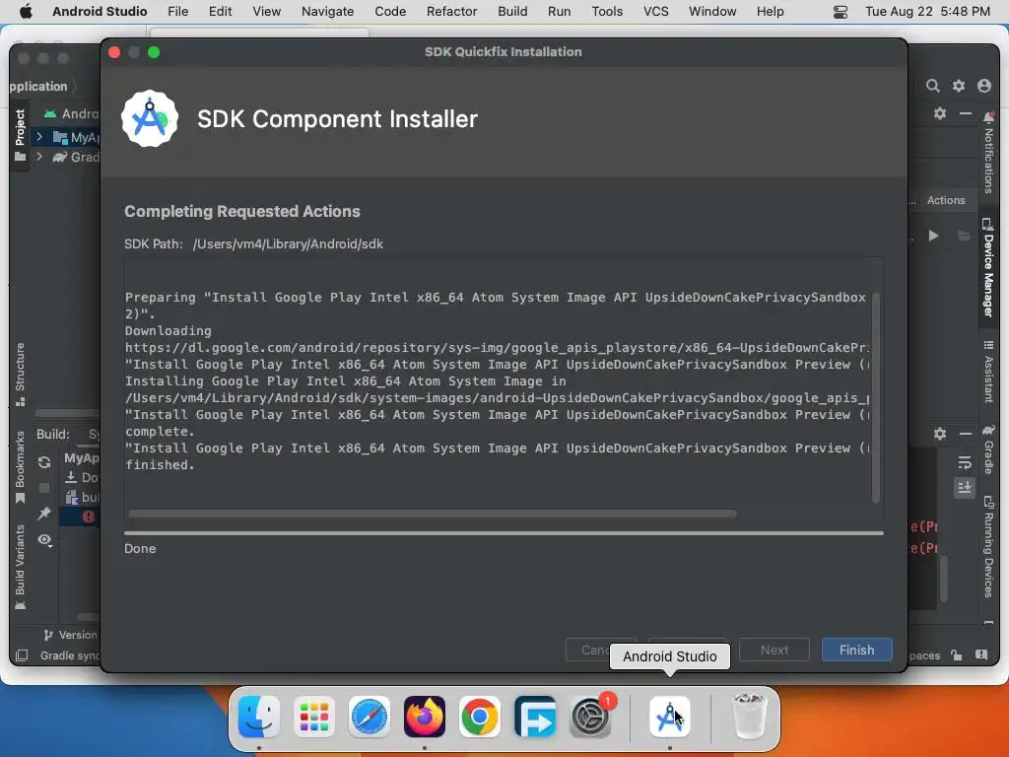Click Android Studio icon in Dock

[x=669, y=717]
